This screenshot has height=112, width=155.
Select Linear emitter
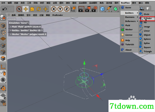click(147, 31)
